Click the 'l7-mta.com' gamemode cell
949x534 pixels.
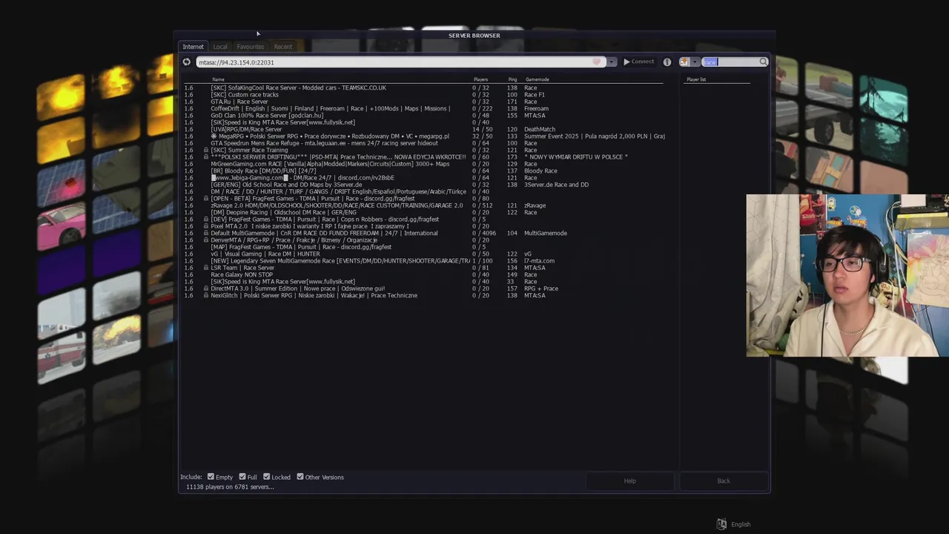539,261
